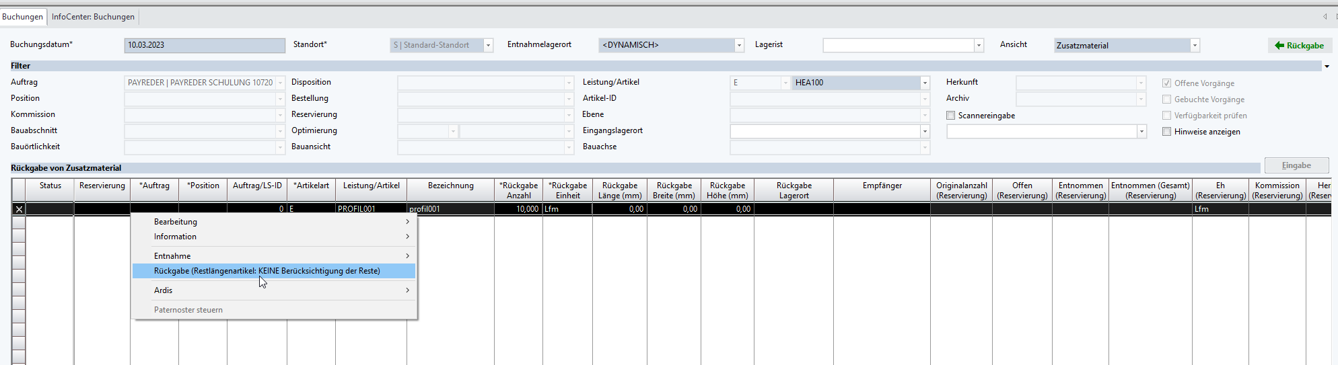The image size is (1338, 365).
Task: Toggle the Hinweise anzeigen checkbox
Action: tap(1167, 132)
